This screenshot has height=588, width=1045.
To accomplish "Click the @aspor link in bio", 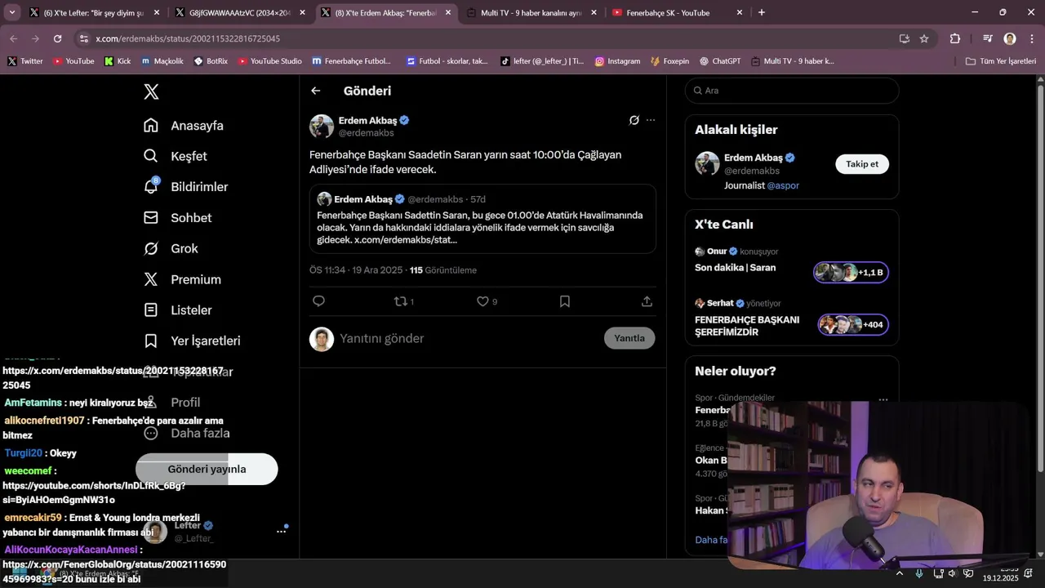I will [x=784, y=185].
